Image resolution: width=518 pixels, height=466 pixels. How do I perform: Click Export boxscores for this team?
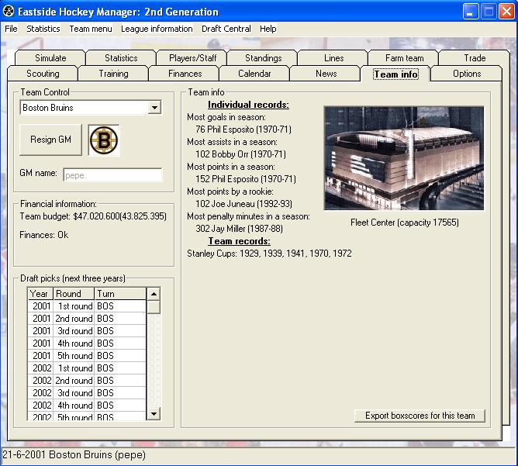[420, 416]
